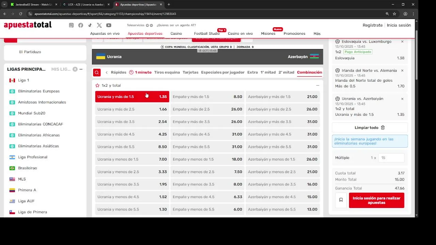Bookmark this page with star icon
436x245 pixels.
click(x=394, y=14)
